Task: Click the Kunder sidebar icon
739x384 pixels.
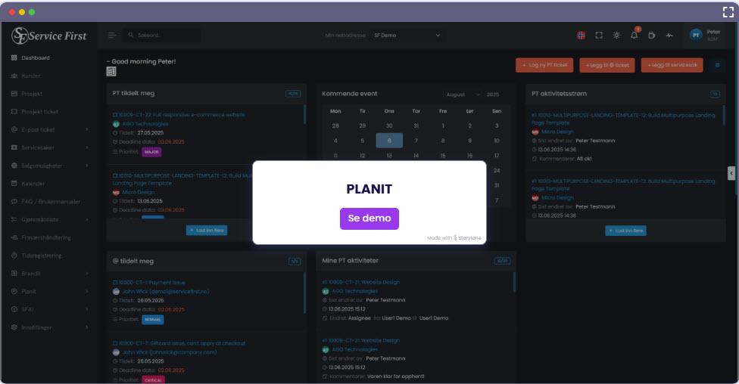Action: (x=14, y=76)
